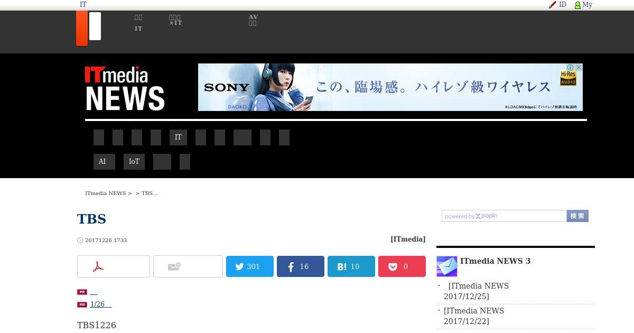Open sidebar item dated 2017/12/22
Viewport: 634px width, 333px height.
point(474,316)
